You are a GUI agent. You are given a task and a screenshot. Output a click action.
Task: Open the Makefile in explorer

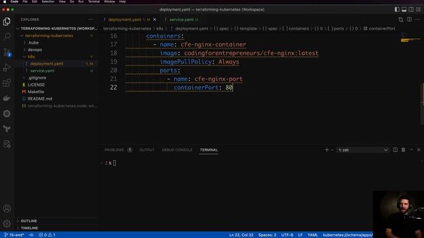click(36, 91)
